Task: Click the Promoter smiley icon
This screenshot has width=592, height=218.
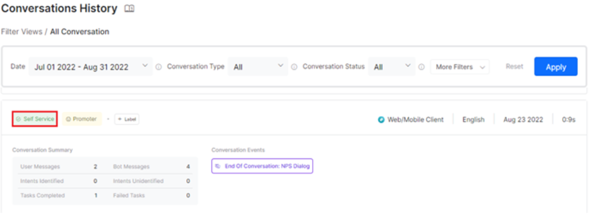Action: 69,119
